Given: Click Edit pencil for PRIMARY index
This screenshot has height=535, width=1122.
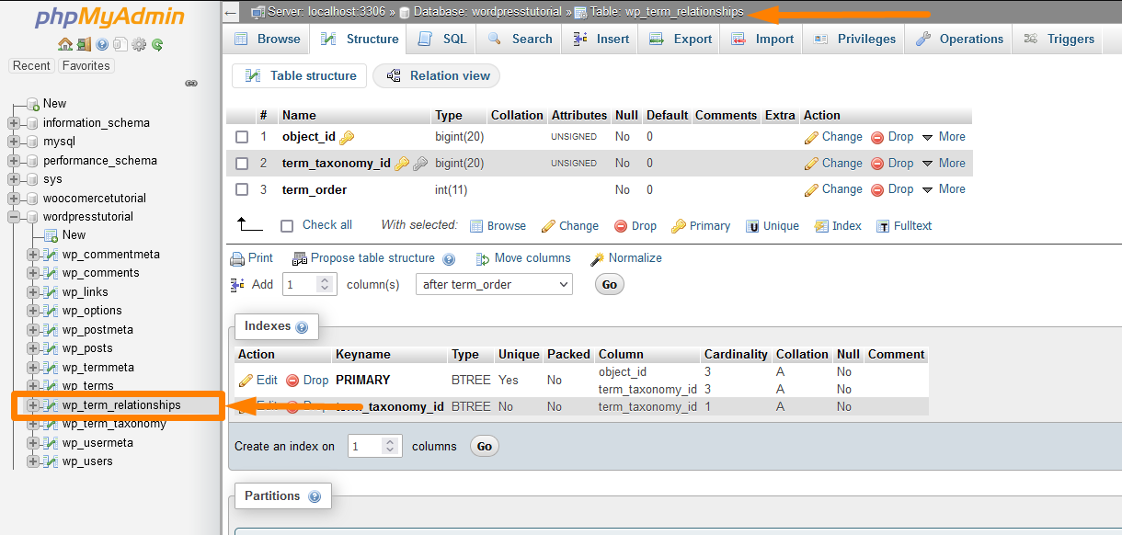Looking at the screenshot, I should pyautogui.click(x=246, y=381).
